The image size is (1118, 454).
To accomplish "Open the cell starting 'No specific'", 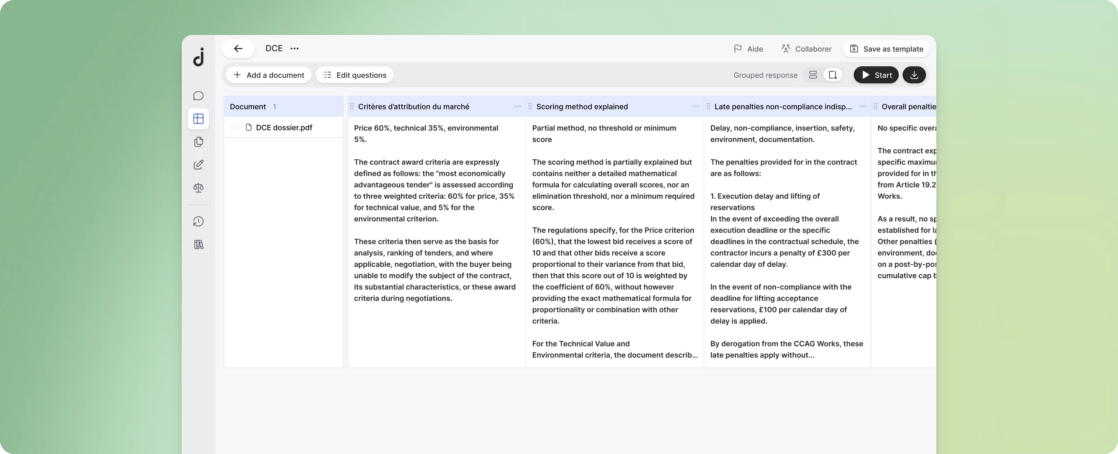I will tap(904, 242).
